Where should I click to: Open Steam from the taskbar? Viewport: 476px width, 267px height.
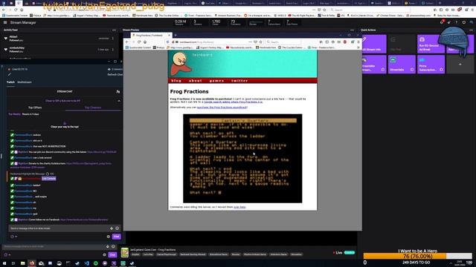(77, 263)
